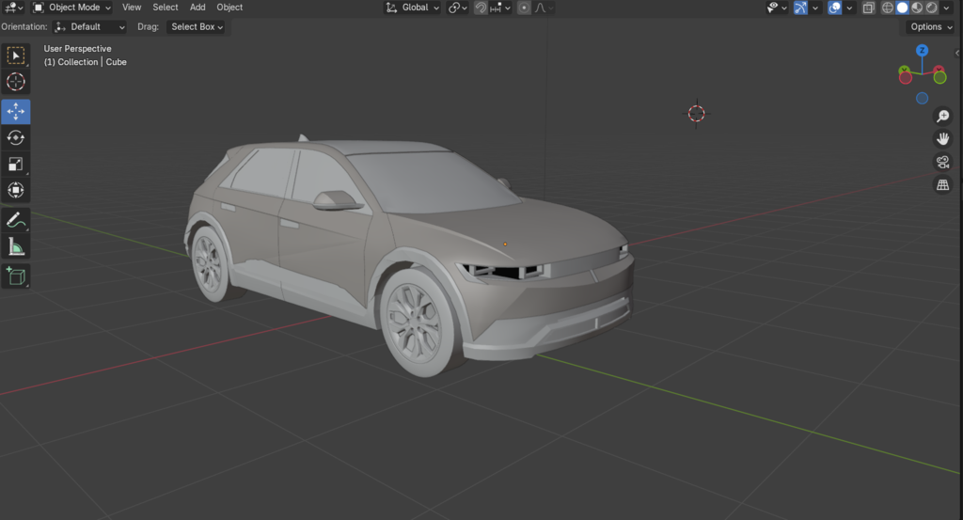This screenshot has height=520, width=963.
Task: Activate the Measure tool
Action: click(x=16, y=247)
